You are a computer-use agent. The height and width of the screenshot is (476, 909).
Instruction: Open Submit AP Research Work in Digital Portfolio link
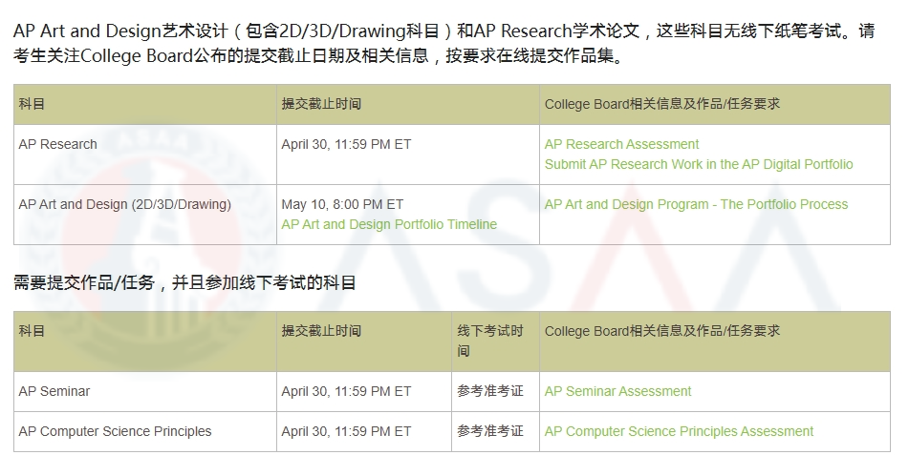point(699,164)
